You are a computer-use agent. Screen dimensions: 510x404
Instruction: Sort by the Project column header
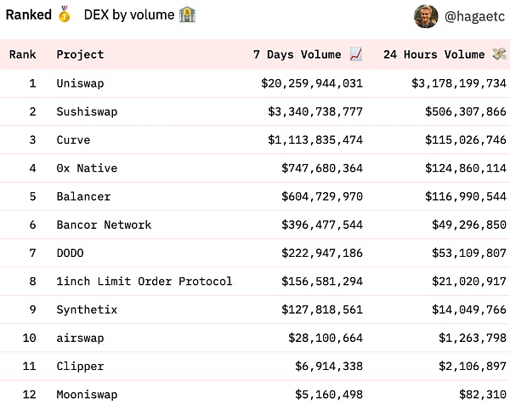[x=80, y=54]
